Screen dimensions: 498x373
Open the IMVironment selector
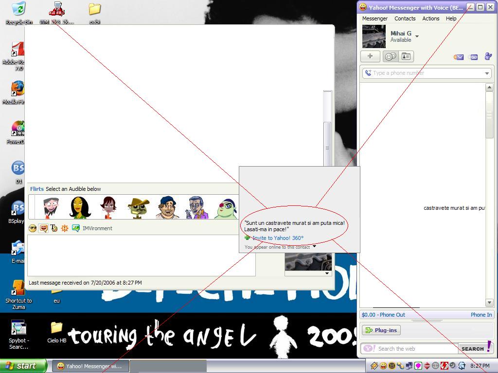92,228
